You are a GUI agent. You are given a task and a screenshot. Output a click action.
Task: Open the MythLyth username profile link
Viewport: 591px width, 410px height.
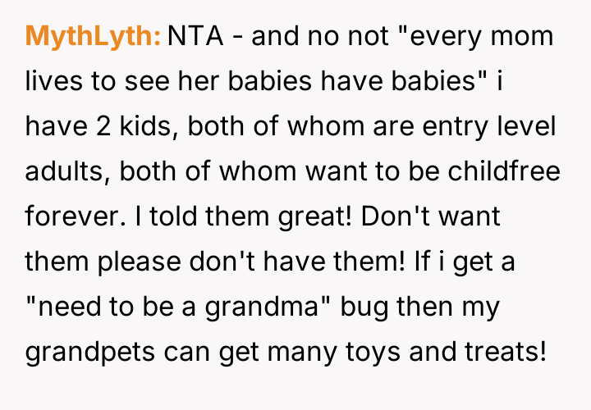point(93,37)
